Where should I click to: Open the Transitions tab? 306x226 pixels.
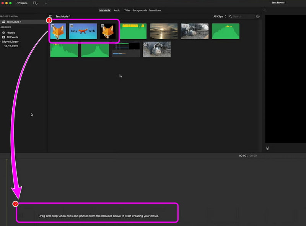point(155,10)
